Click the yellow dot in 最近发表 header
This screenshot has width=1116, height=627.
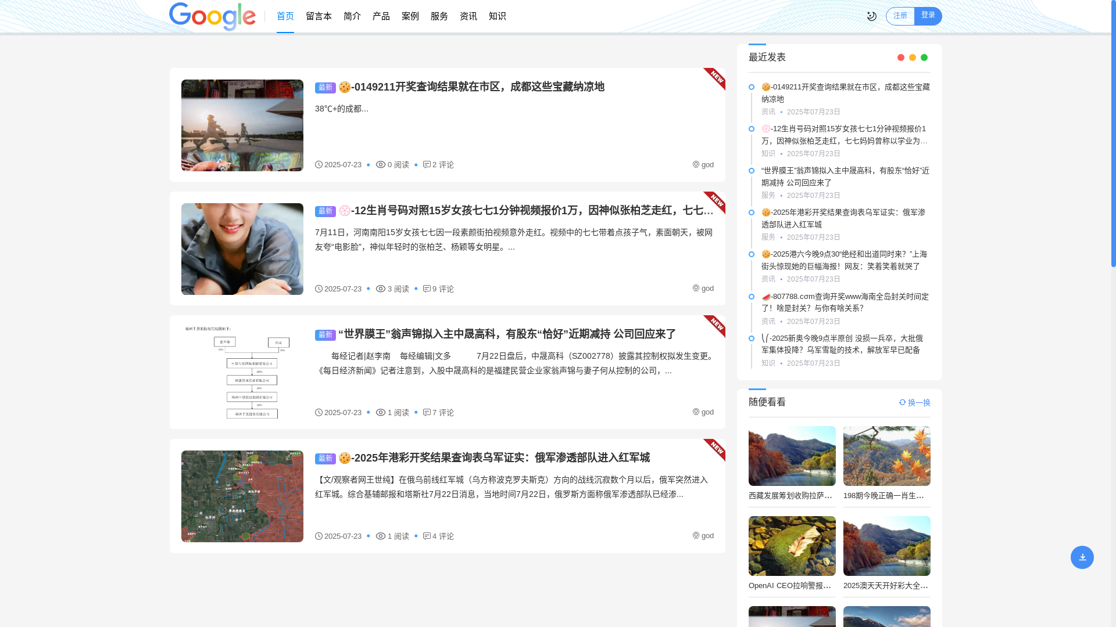click(913, 57)
